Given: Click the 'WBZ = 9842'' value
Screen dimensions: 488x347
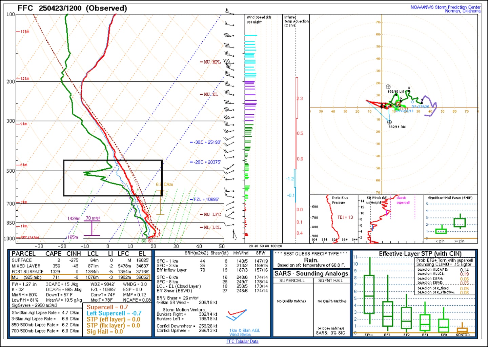Looking at the screenshot, I should 103,284.
